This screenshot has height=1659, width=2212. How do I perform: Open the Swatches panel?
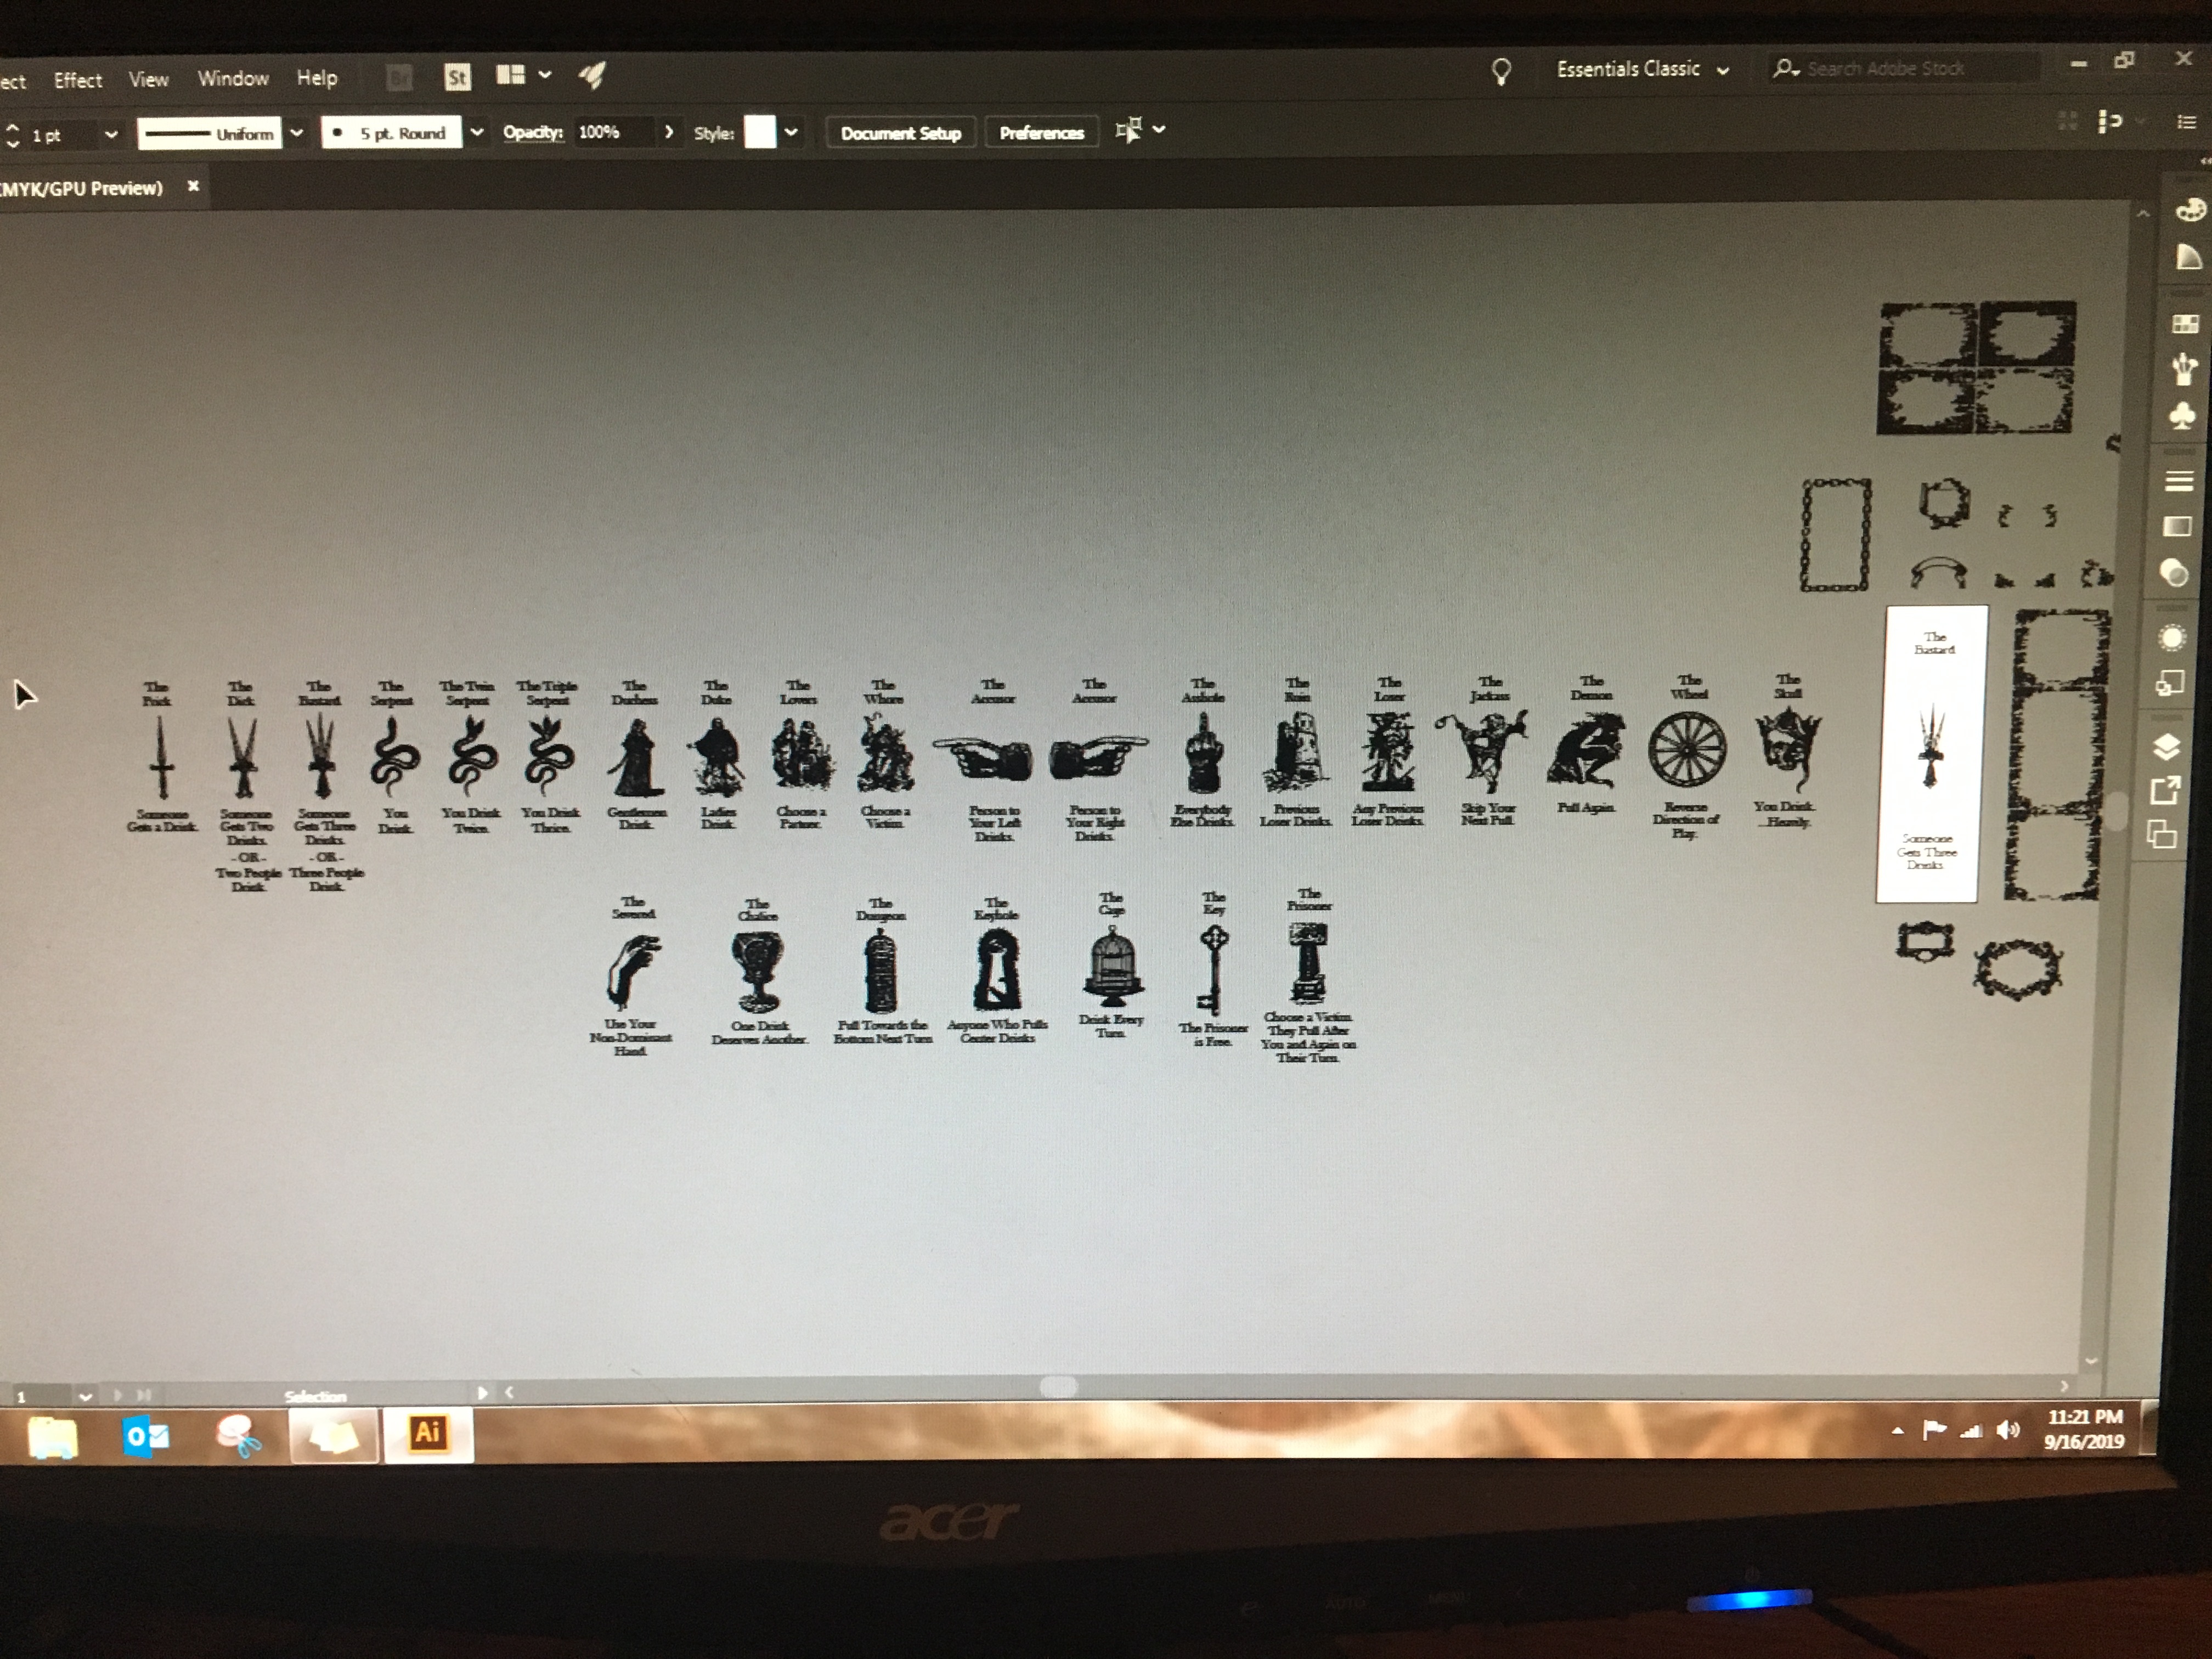[2185, 323]
